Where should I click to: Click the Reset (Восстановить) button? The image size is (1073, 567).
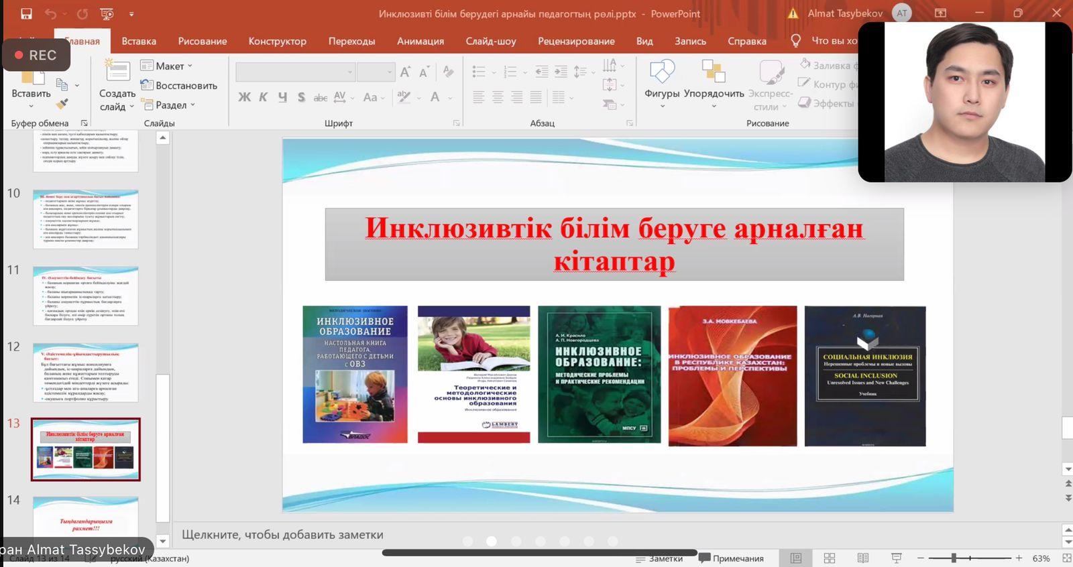point(180,86)
